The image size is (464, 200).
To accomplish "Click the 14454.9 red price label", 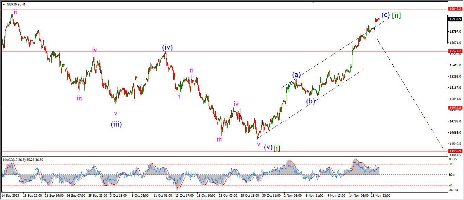I will [x=455, y=151].
